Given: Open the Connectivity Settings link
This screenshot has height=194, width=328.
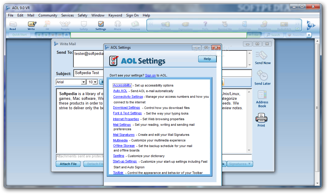Looking at the screenshot, I should click(x=128, y=97).
